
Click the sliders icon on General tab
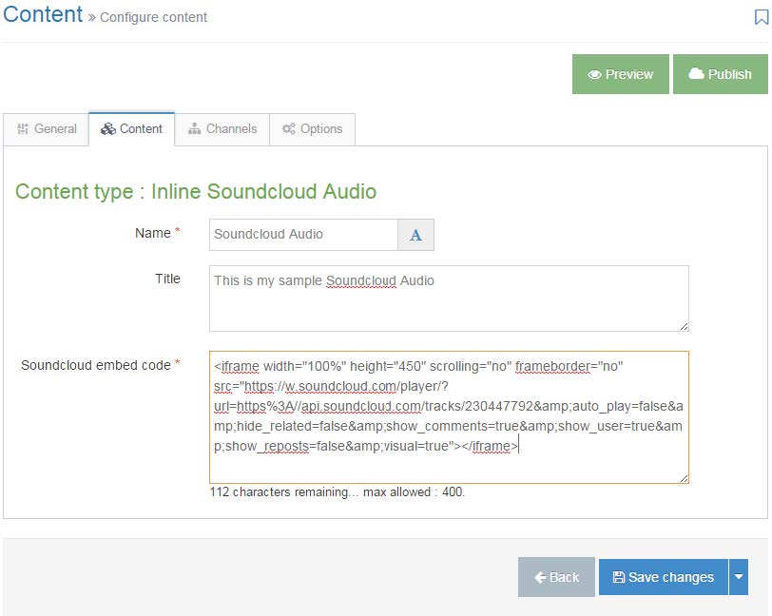23,129
